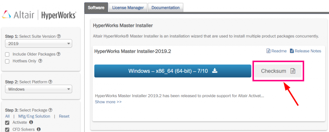Viewport: 329px width, 132px height.
Task: Click help icon beside Include Older Packages
Action: (58, 54)
